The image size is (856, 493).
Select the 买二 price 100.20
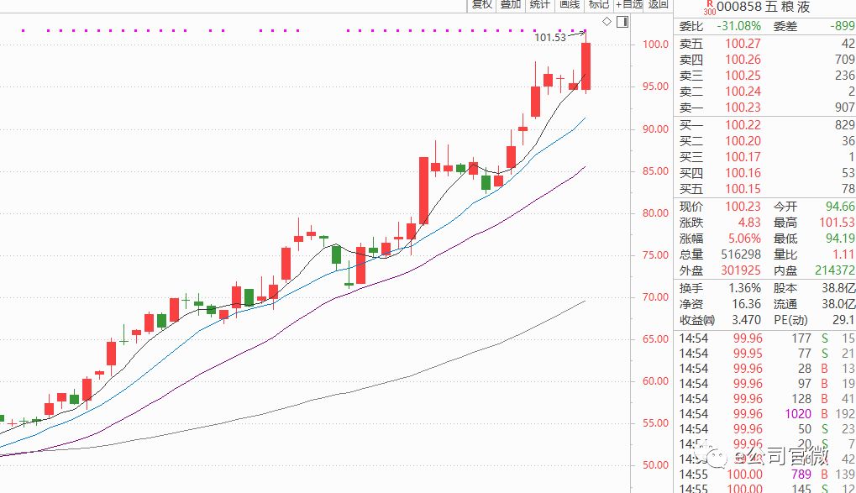tap(743, 141)
